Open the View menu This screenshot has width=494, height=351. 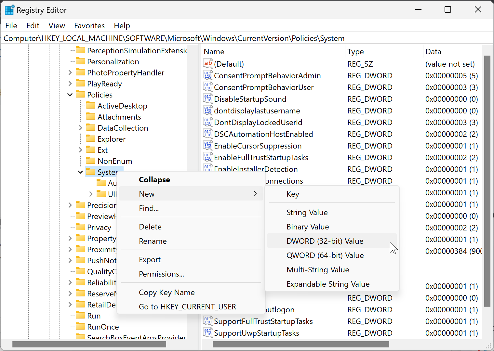tap(57, 26)
